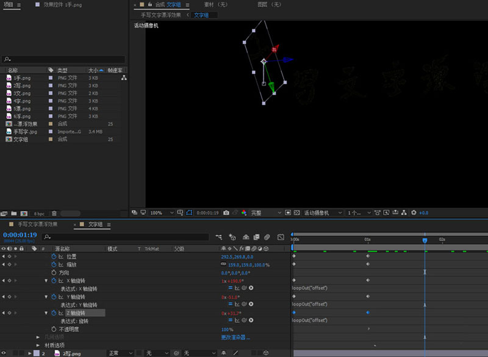
Task: Click the primary viewer monitor icon
Action: click(143, 212)
